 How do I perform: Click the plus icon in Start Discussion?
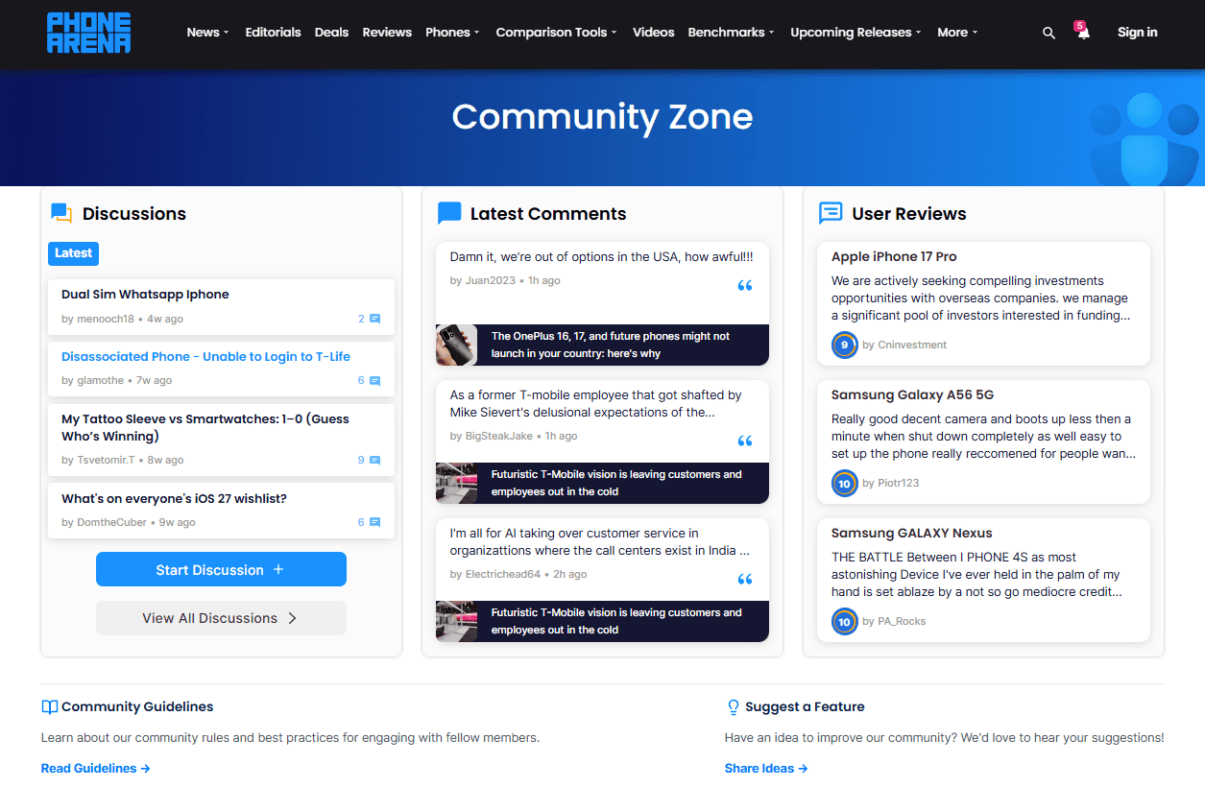pyautogui.click(x=278, y=569)
